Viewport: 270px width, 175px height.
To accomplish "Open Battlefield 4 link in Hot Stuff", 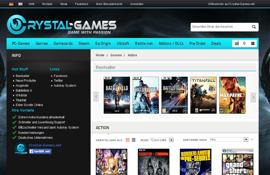I will 23,90.
